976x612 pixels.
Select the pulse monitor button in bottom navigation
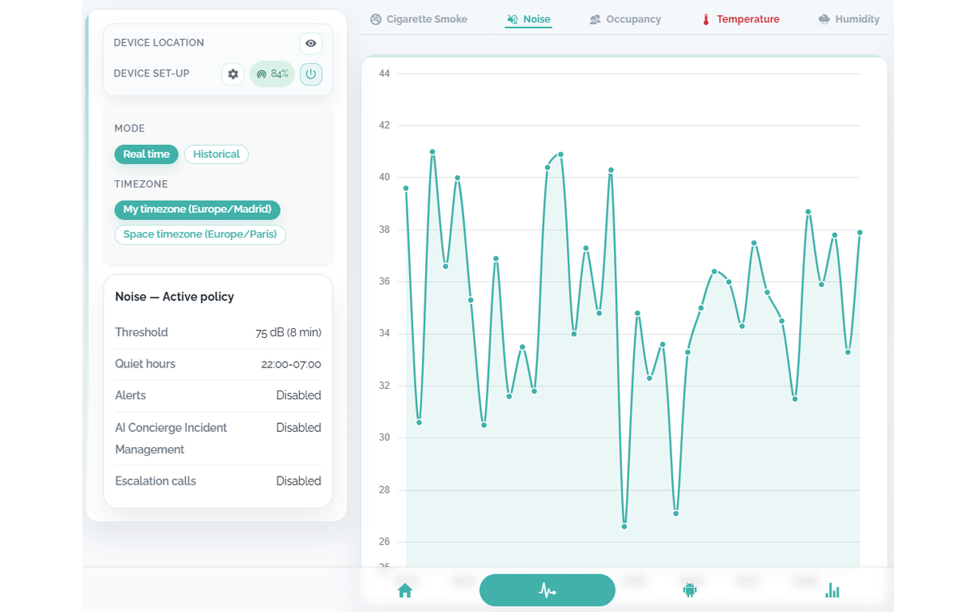(547, 590)
